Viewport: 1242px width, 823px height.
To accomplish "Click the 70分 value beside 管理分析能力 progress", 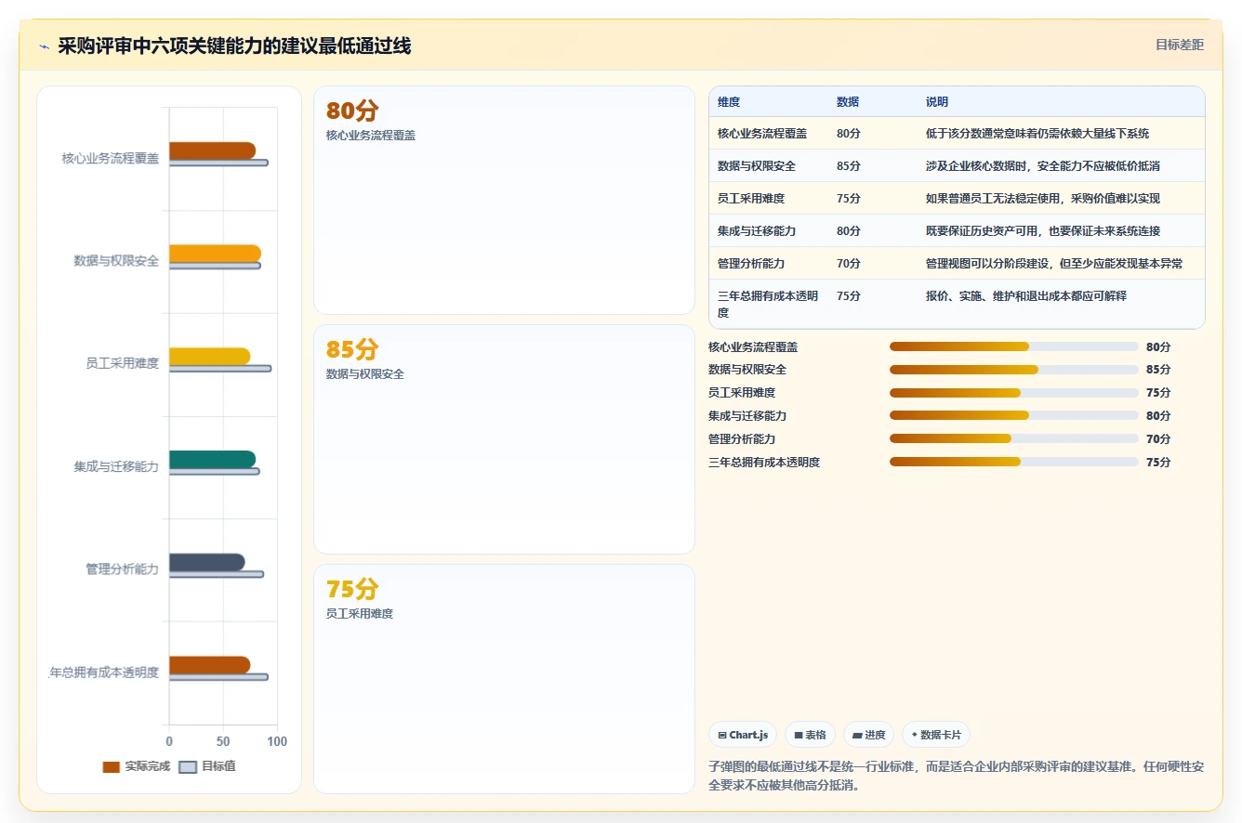I will click(x=1158, y=439).
